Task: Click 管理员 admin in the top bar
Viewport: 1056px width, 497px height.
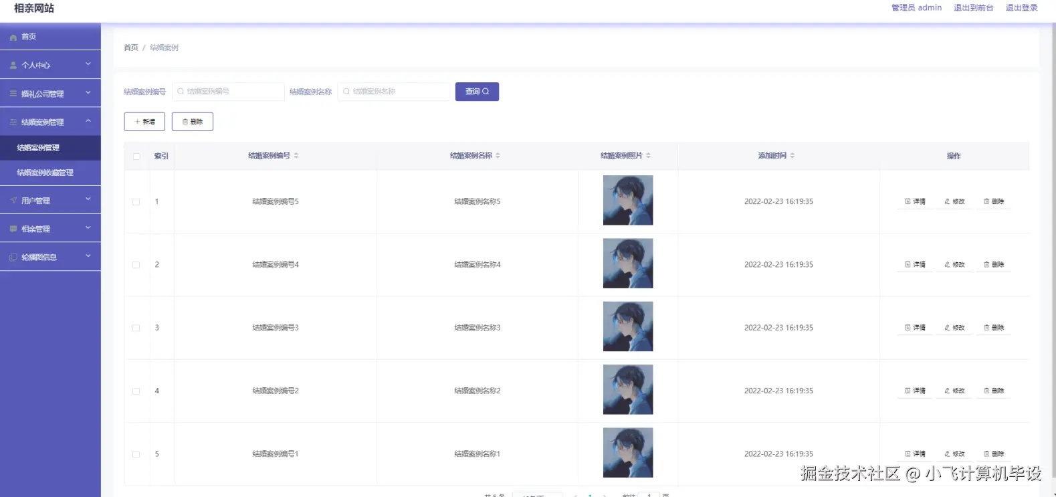Action: [916, 8]
